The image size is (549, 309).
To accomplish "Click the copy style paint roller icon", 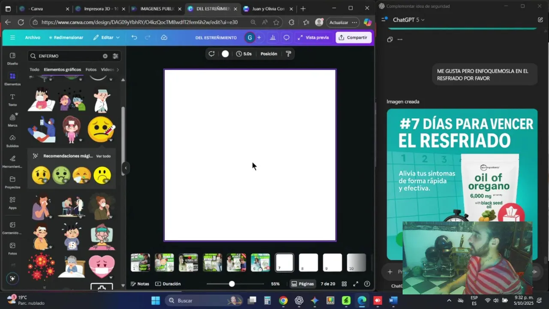I will pos(288,54).
